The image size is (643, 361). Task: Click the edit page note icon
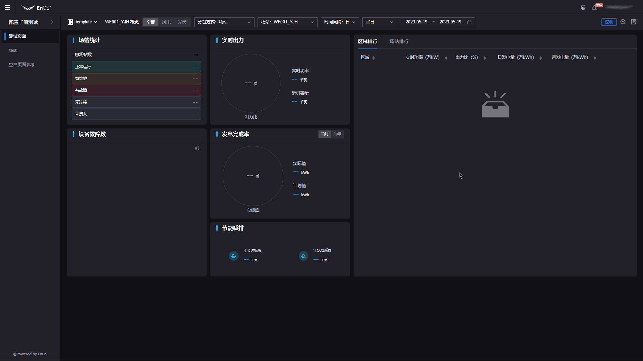click(634, 22)
